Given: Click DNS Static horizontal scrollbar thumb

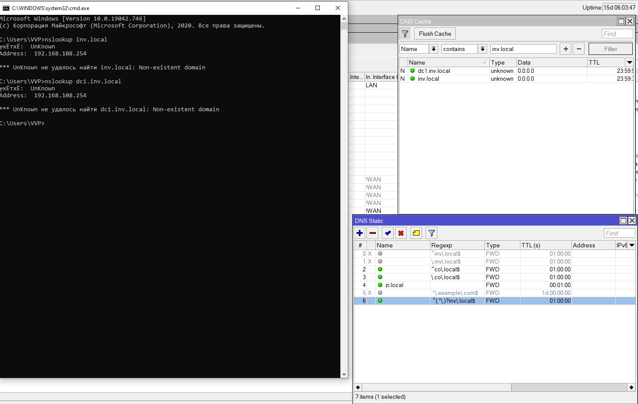Looking at the screenshot, I should [x=437, y=387].
